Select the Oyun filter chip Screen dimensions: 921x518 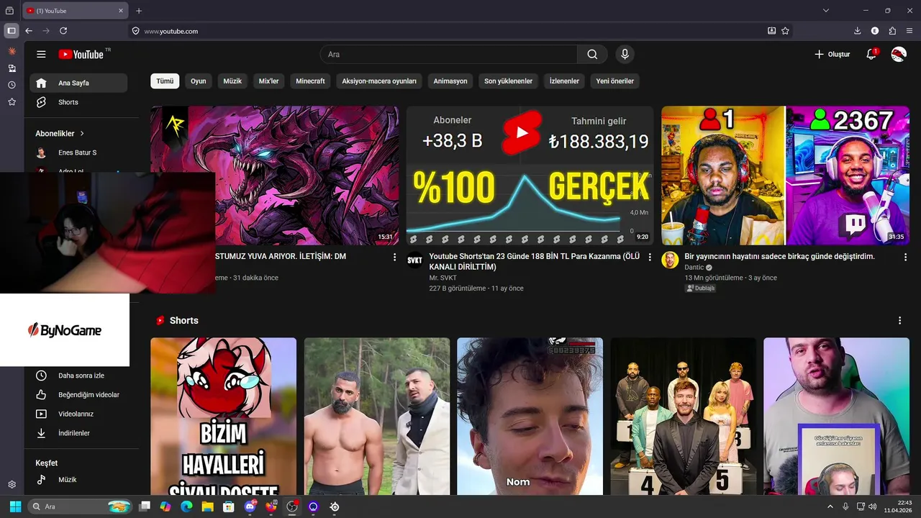coord(199,81)
